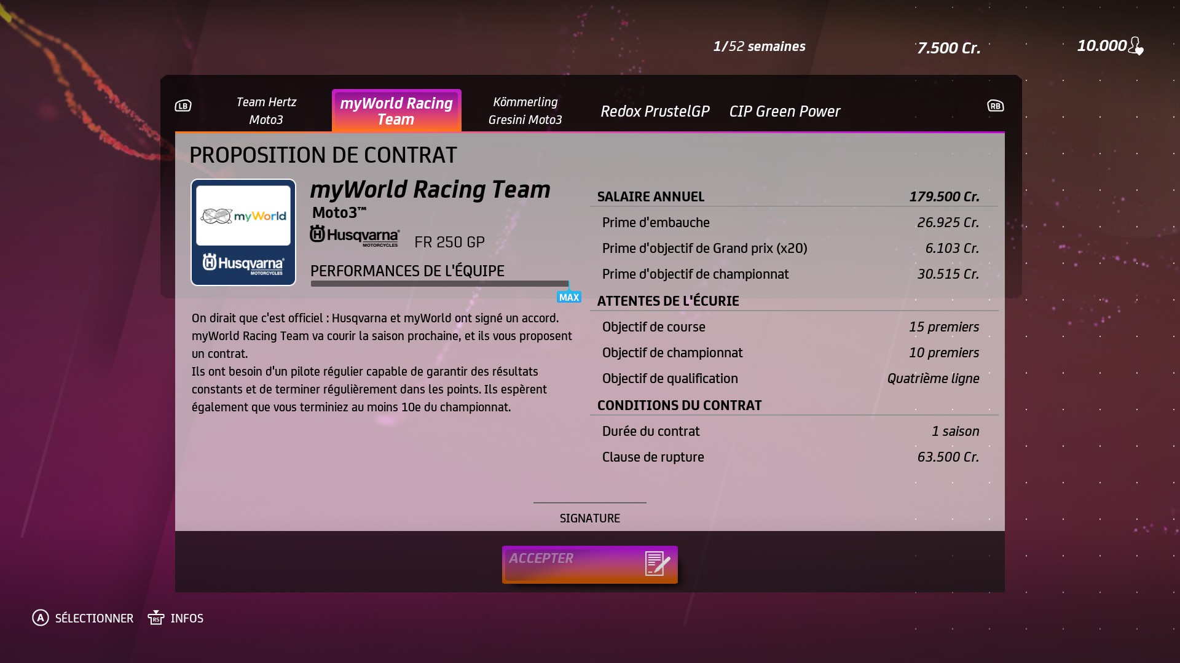Click the myWorld Husqvarna team logo
Image resolution: width=1180 pixels, height=663 pixels.
click(243, 232)
